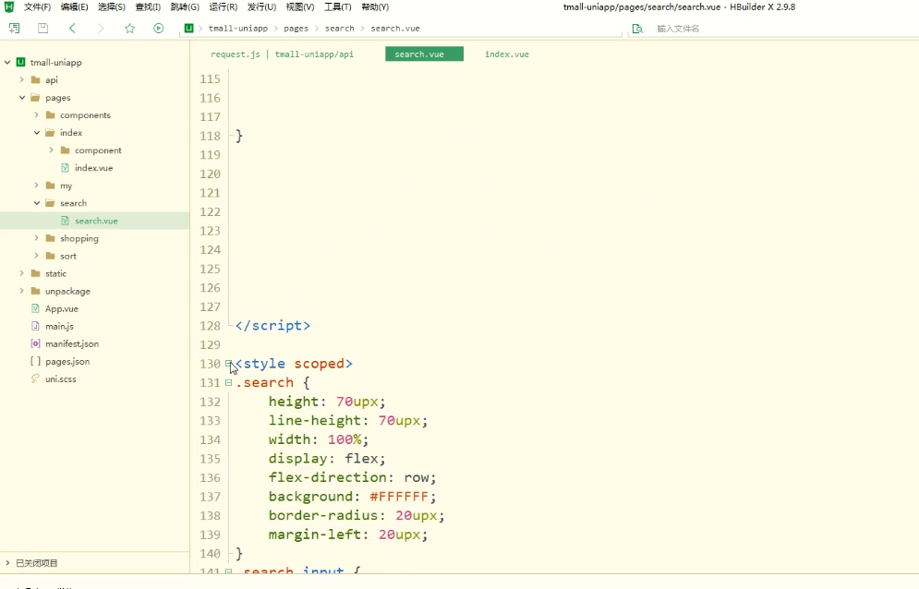
Task: Collapse the tmall-uniapp project root
Action: pos(7,62)
